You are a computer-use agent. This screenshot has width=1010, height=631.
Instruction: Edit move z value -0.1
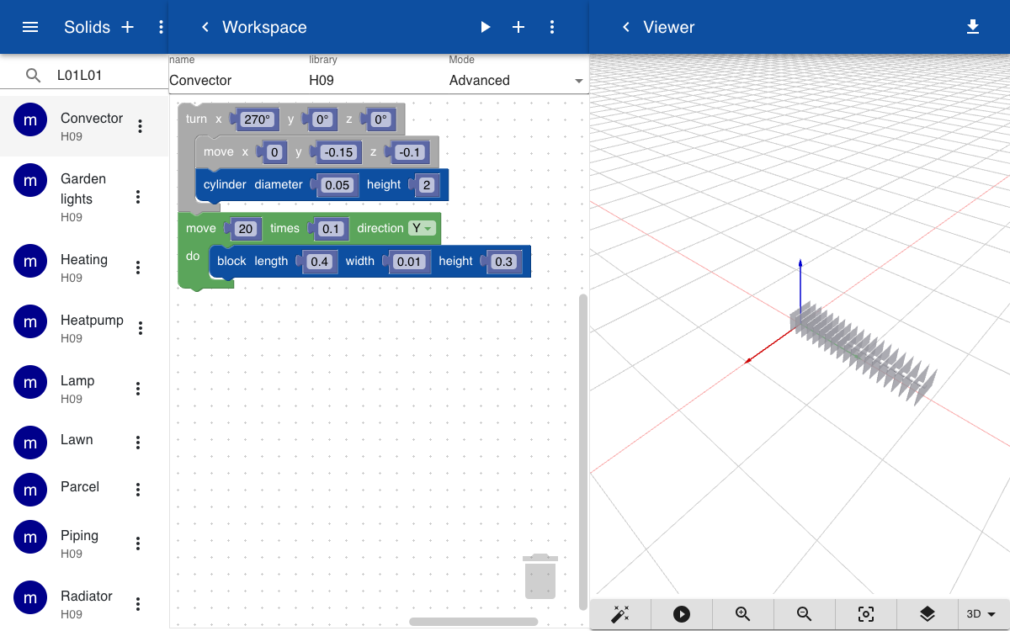[x=410, y=152]
